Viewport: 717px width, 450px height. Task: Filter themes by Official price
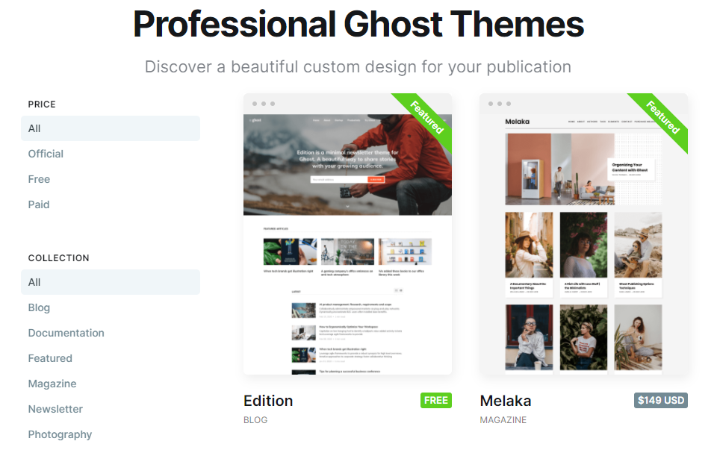tap(46, 154)
